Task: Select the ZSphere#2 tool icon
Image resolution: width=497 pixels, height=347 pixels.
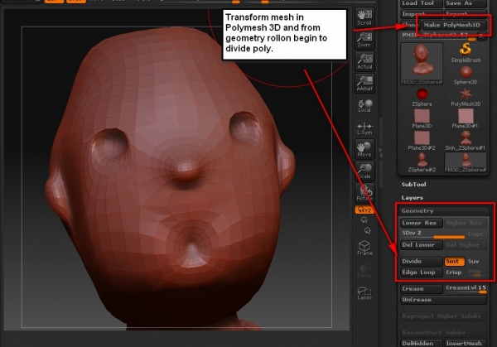Action: point(422,162)
